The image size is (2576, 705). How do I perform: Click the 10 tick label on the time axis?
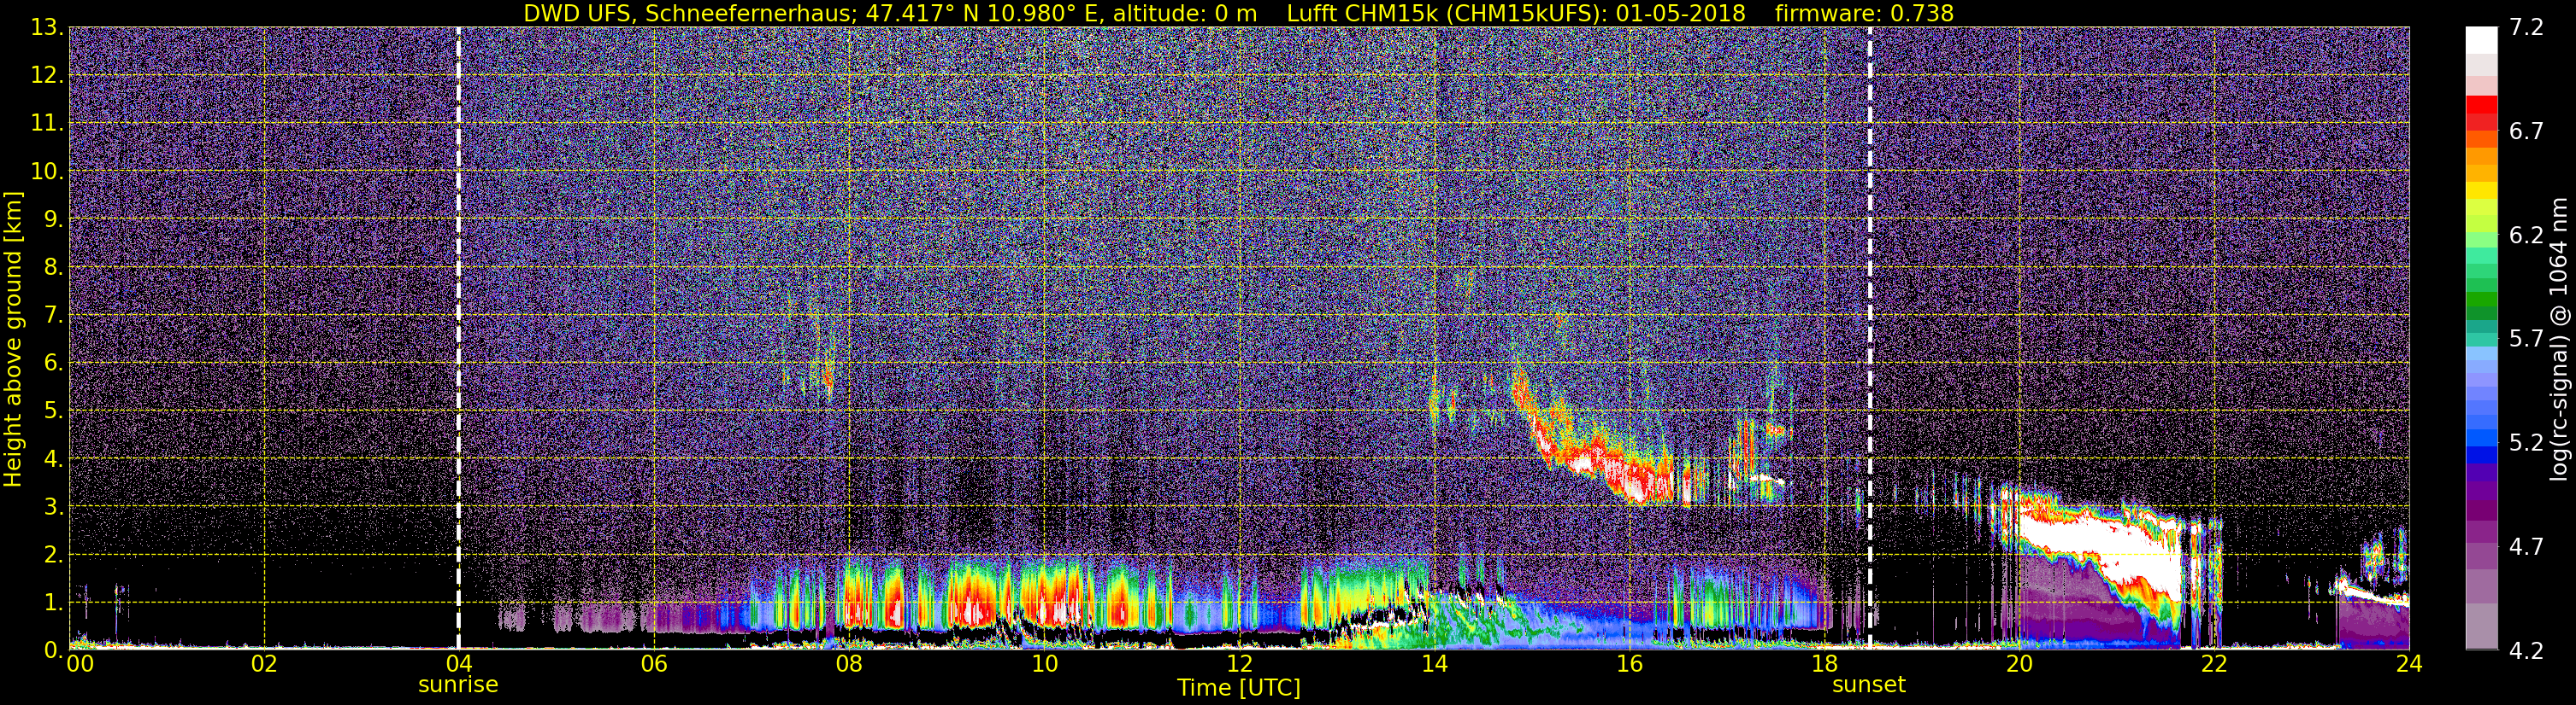click(1044, 664)
